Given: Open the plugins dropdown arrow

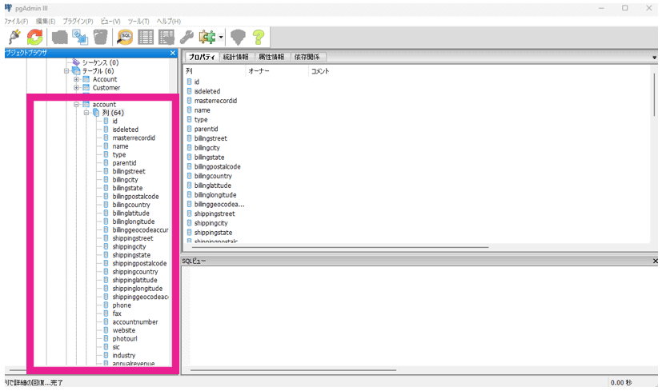Looking at the screenshot, I should [221, 38].
